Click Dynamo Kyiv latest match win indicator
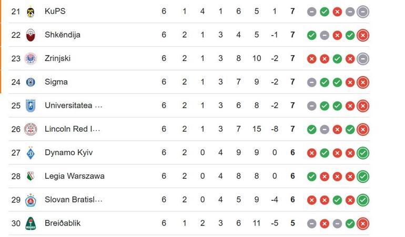Viewport: 405px width, 237px height. [362, 153]
